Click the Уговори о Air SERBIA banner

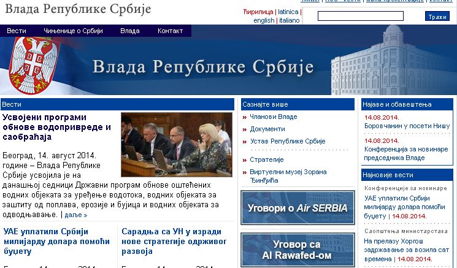pos(298,208)
